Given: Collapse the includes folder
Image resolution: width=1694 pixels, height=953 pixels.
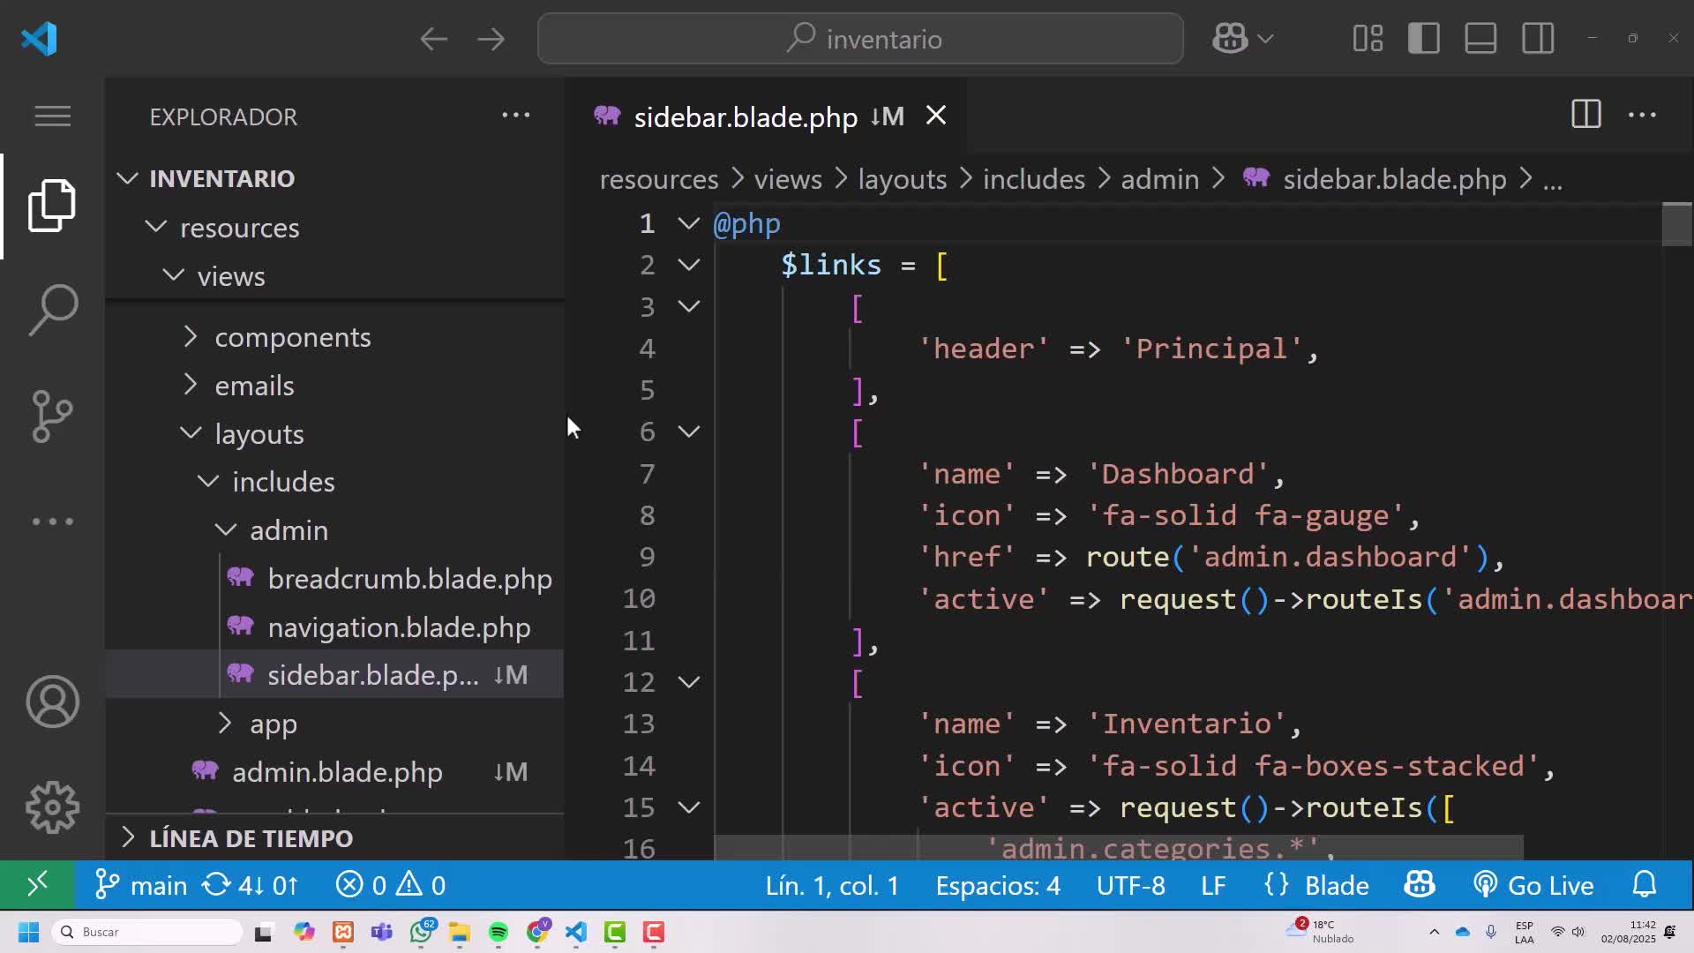Looking at the screenshot, I should click(x=208, y=481).
